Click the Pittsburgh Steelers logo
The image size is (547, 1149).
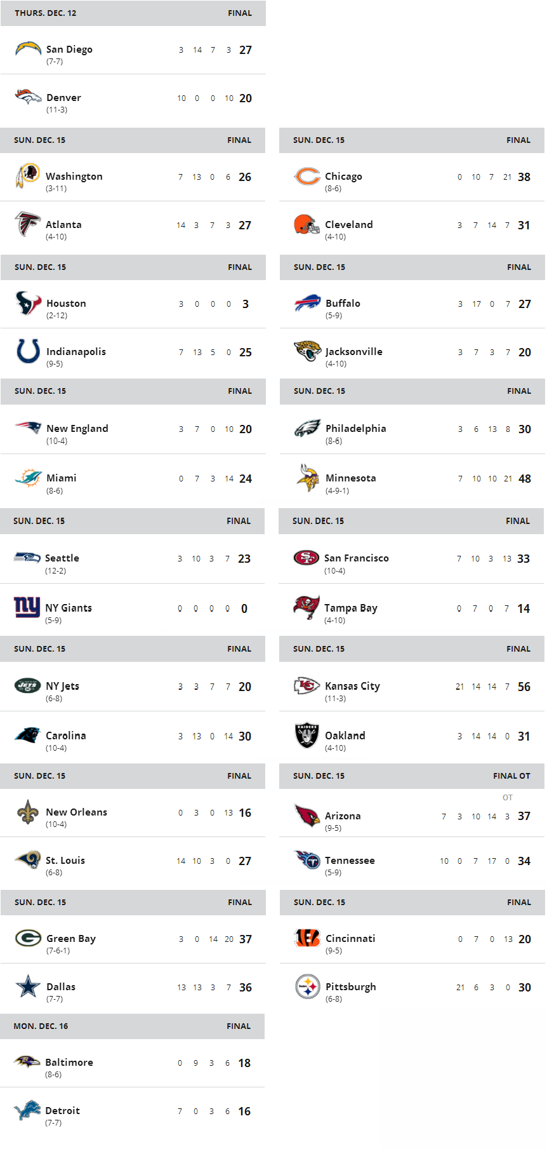[x=308, y=986]
